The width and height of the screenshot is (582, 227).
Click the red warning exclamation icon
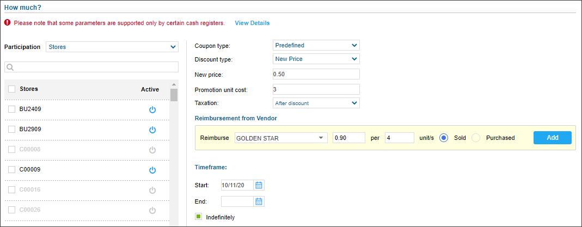pyautogui.click(x=8, y=23)
